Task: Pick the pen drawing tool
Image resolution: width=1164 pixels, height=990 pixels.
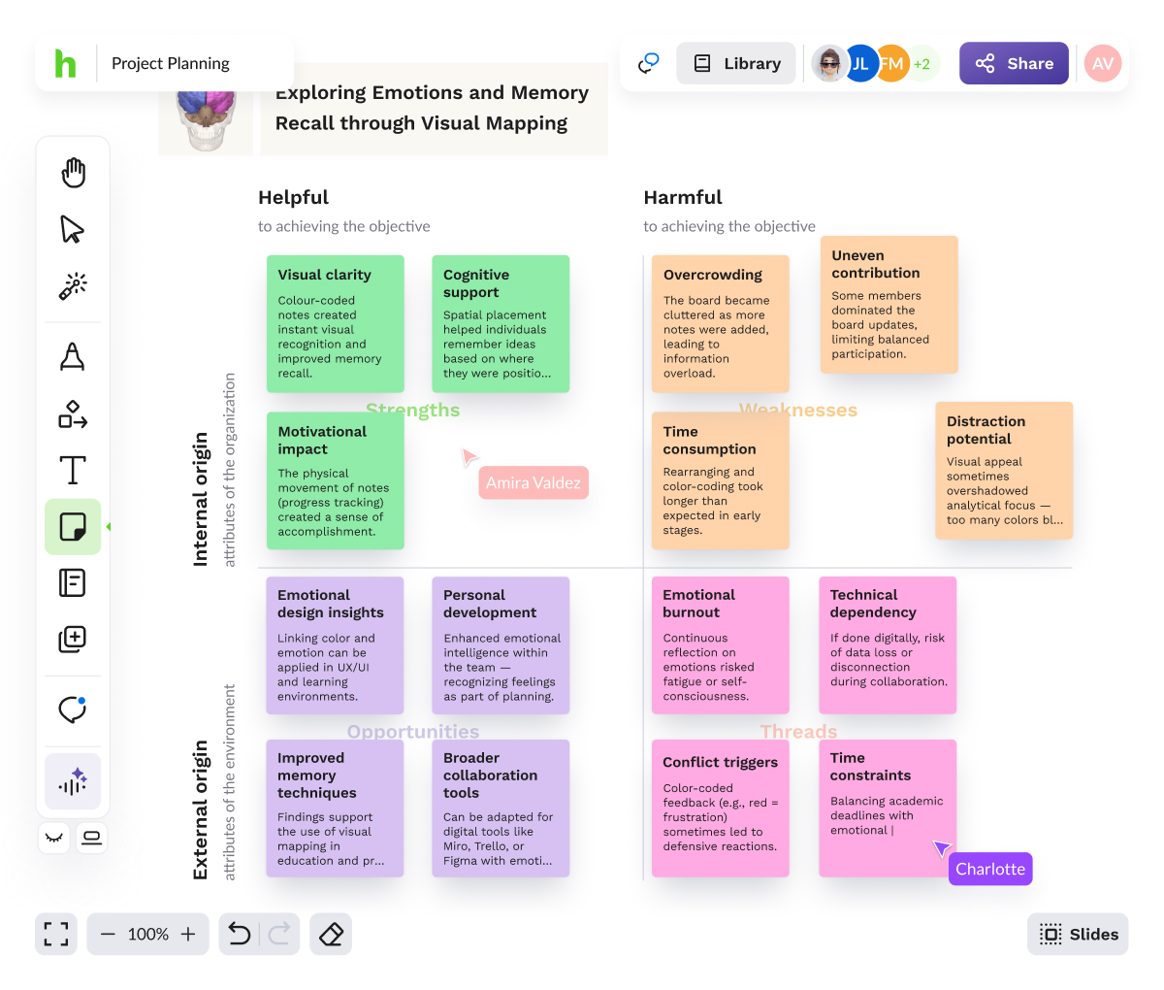Action: click(x=73, y=356)
